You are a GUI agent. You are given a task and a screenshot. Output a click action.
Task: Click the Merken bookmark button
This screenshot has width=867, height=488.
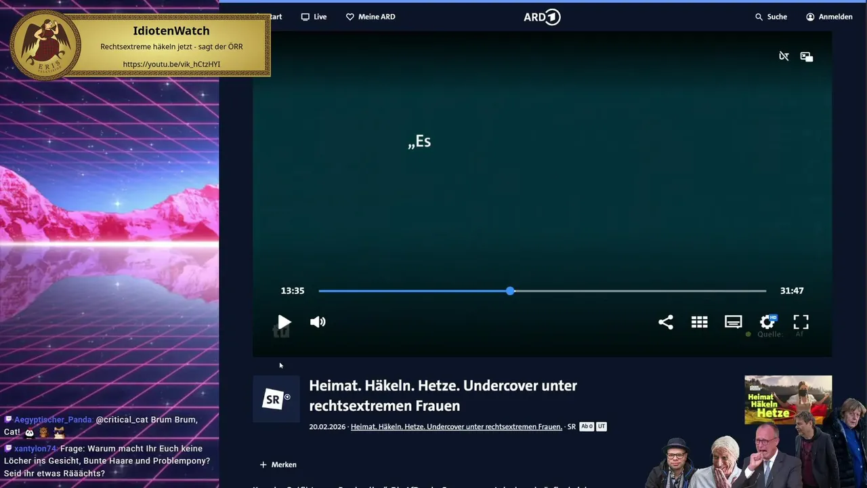pos(278,465)
